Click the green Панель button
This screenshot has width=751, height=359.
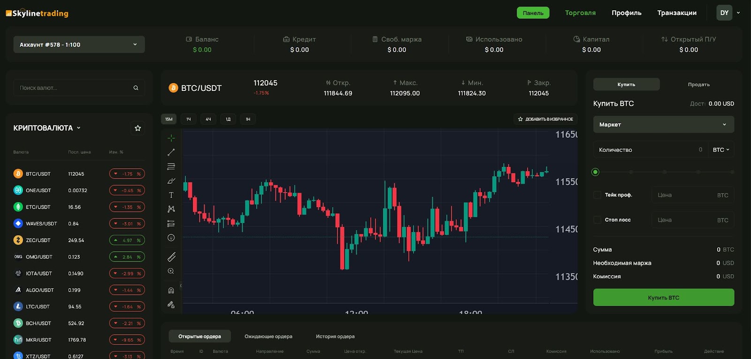[533, 13]
